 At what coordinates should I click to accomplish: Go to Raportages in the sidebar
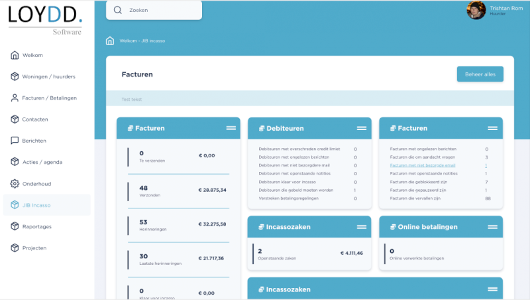coord(36,226)
